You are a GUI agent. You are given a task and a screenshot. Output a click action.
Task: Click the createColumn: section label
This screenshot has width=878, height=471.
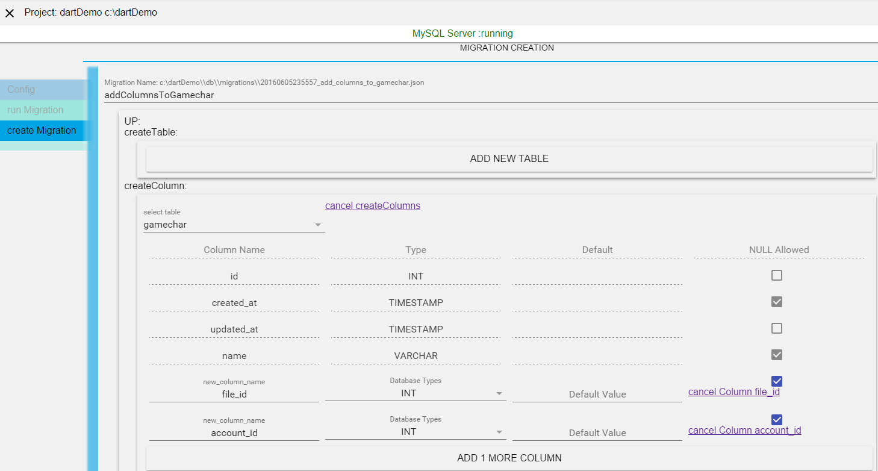155,186
